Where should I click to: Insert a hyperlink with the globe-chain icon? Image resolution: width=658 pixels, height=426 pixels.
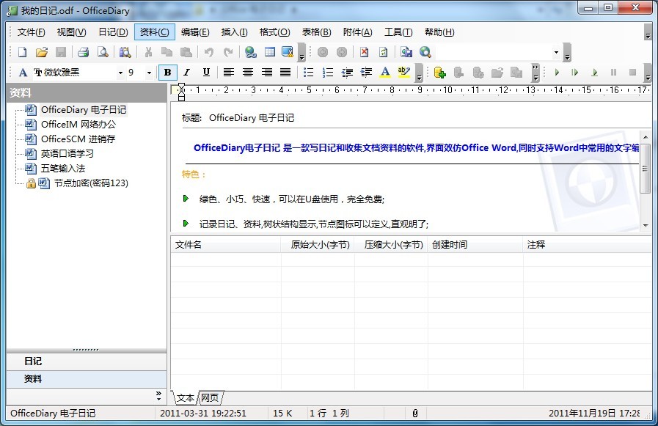tap(250, 52)
